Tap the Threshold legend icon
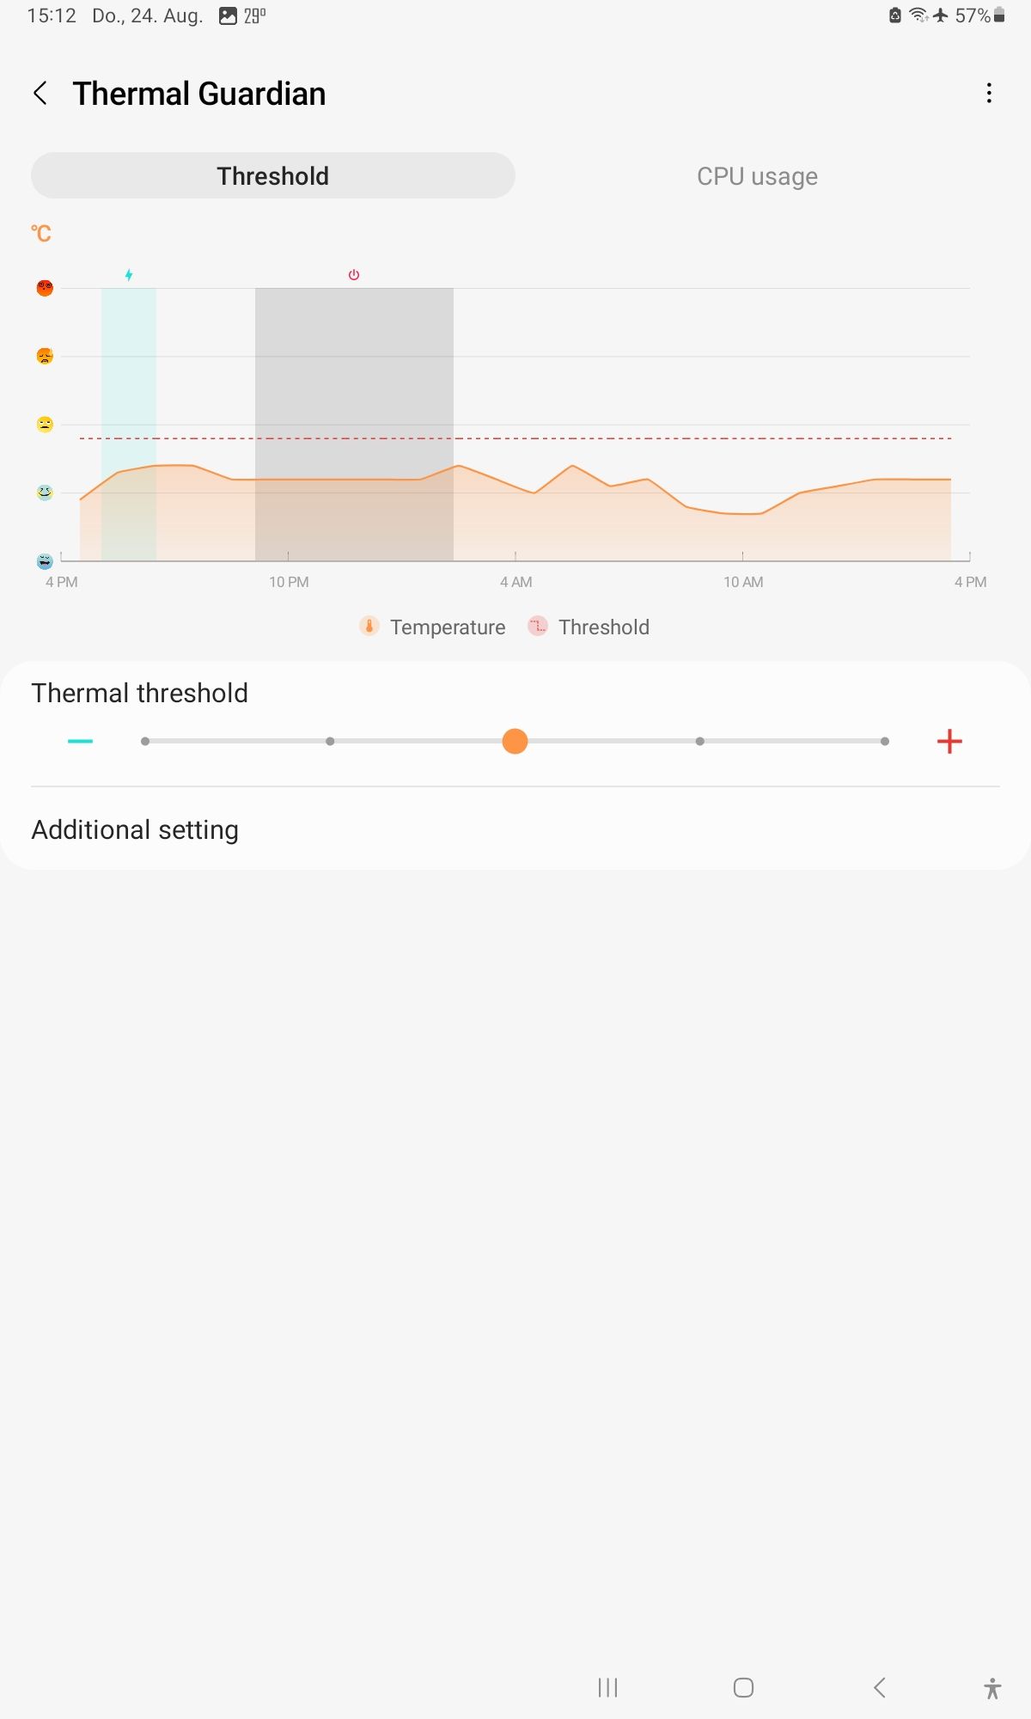This screenshot has height=1719, width=1031. coord(538,627)
